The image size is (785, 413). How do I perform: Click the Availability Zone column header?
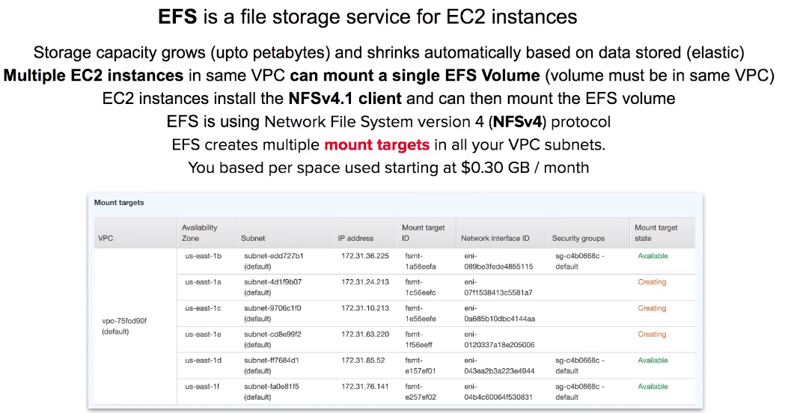point(199,233)
